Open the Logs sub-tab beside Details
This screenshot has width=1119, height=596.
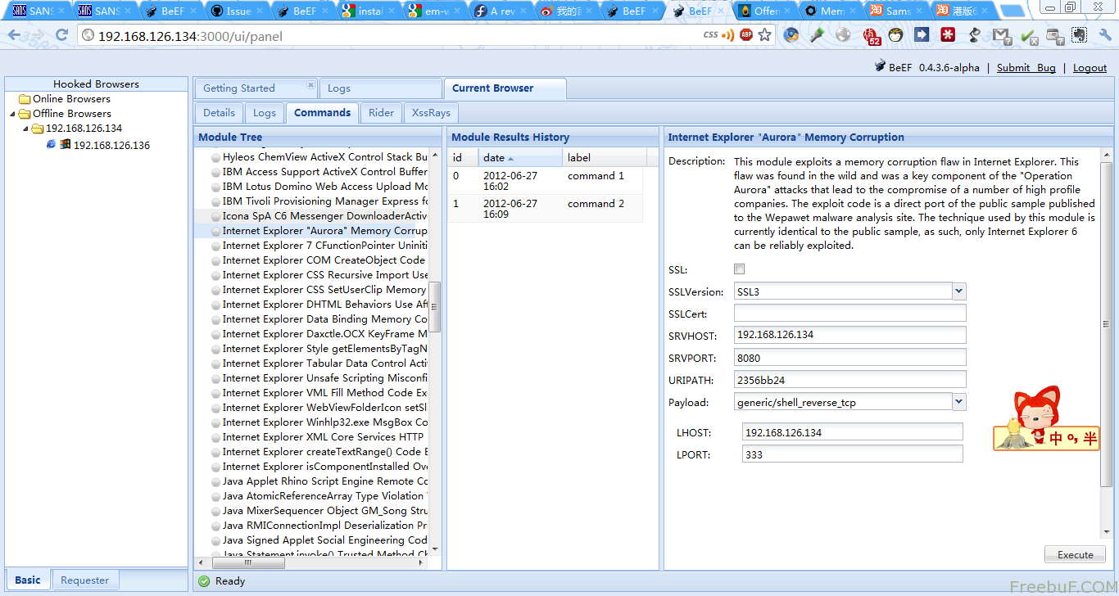click(x=265, y=113)
